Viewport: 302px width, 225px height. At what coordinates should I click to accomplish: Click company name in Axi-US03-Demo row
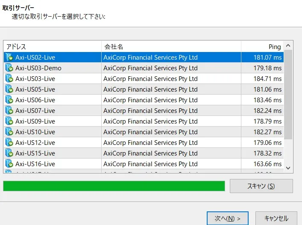pos(150,68)
